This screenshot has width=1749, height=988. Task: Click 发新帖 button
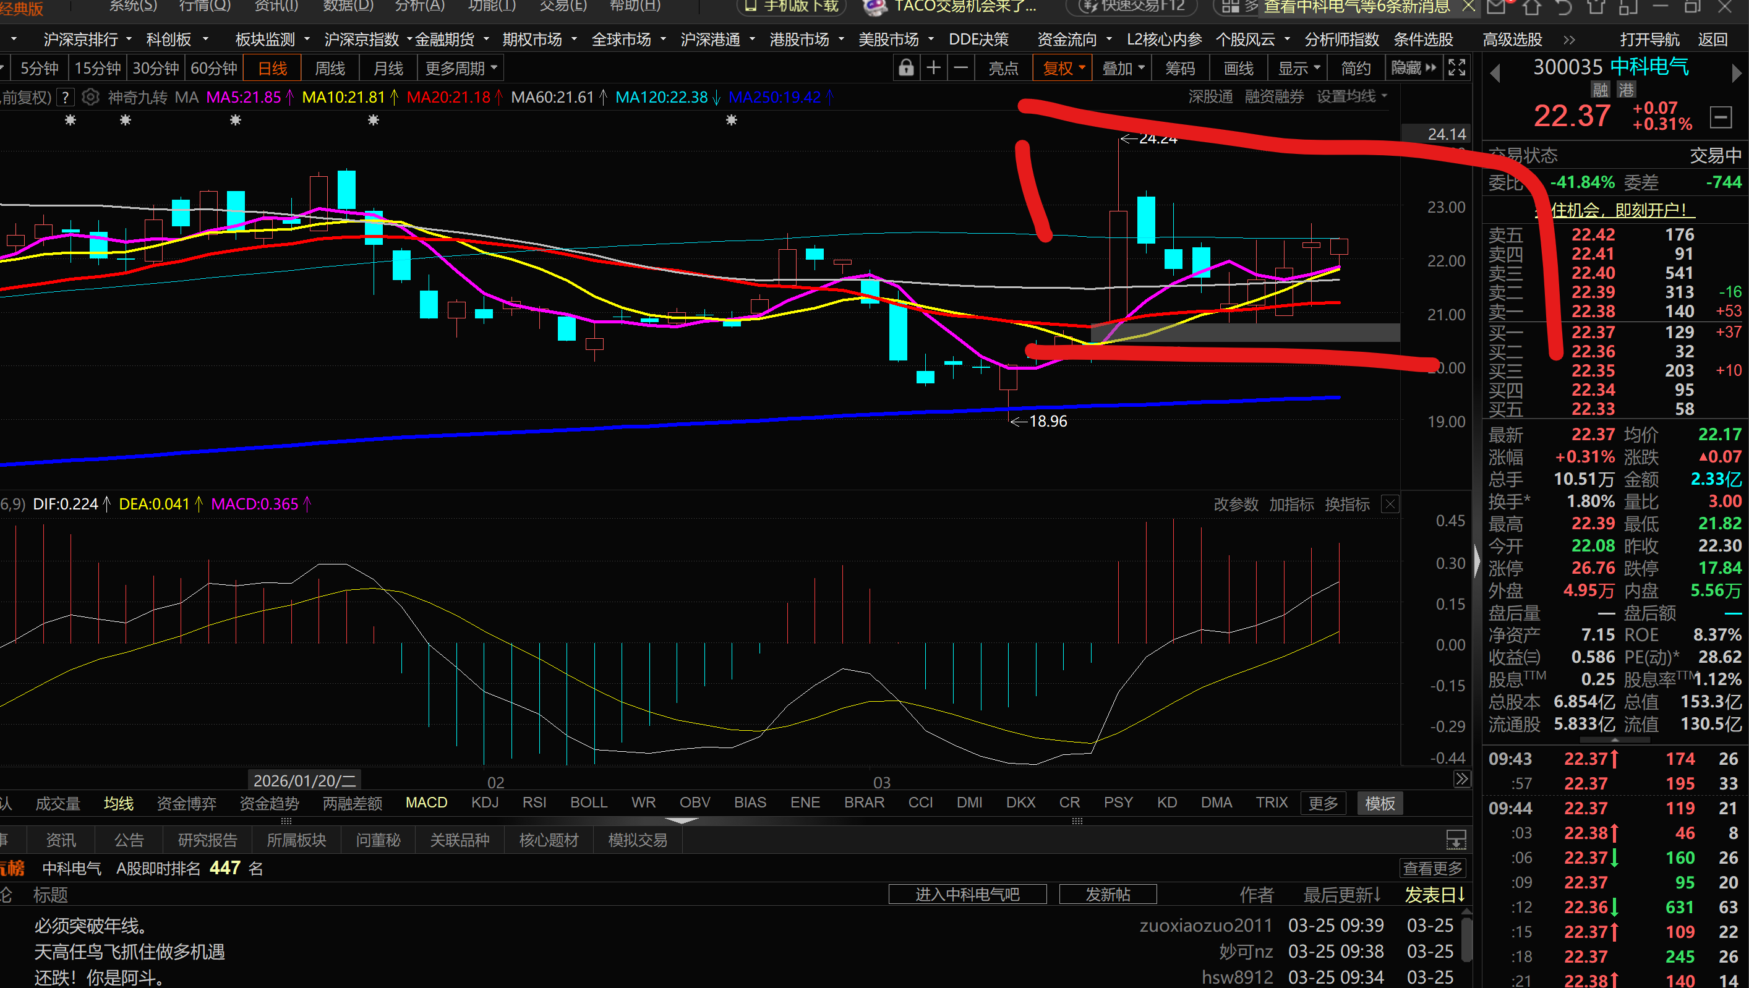(1108, 895)
